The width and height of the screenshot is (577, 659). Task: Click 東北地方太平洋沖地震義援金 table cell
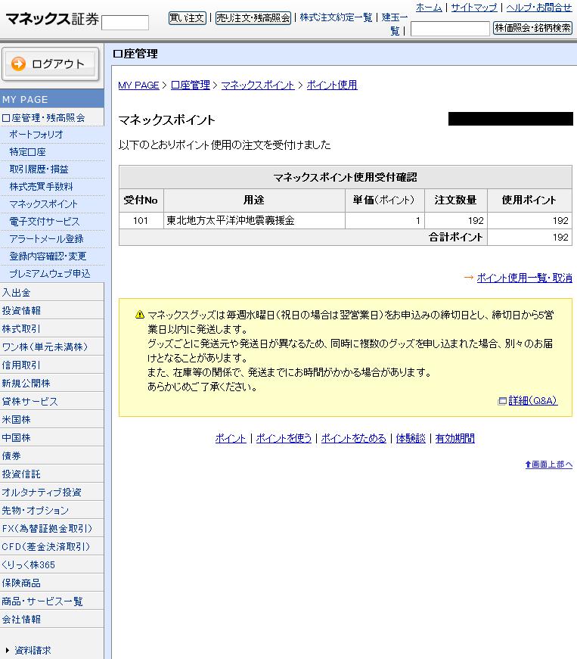(255, 221)
